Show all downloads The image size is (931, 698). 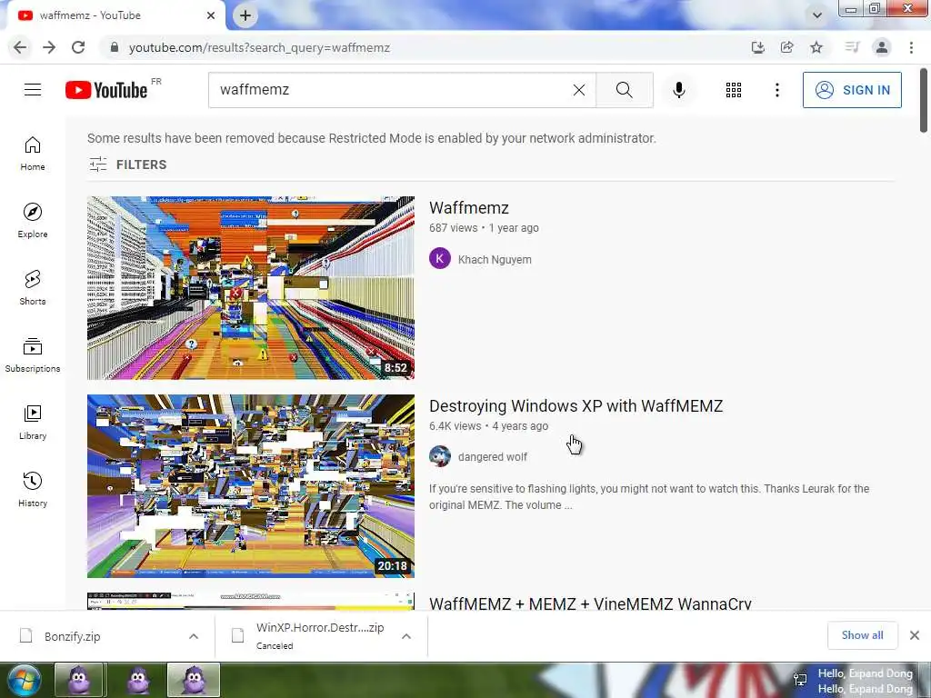pos(862,635)
